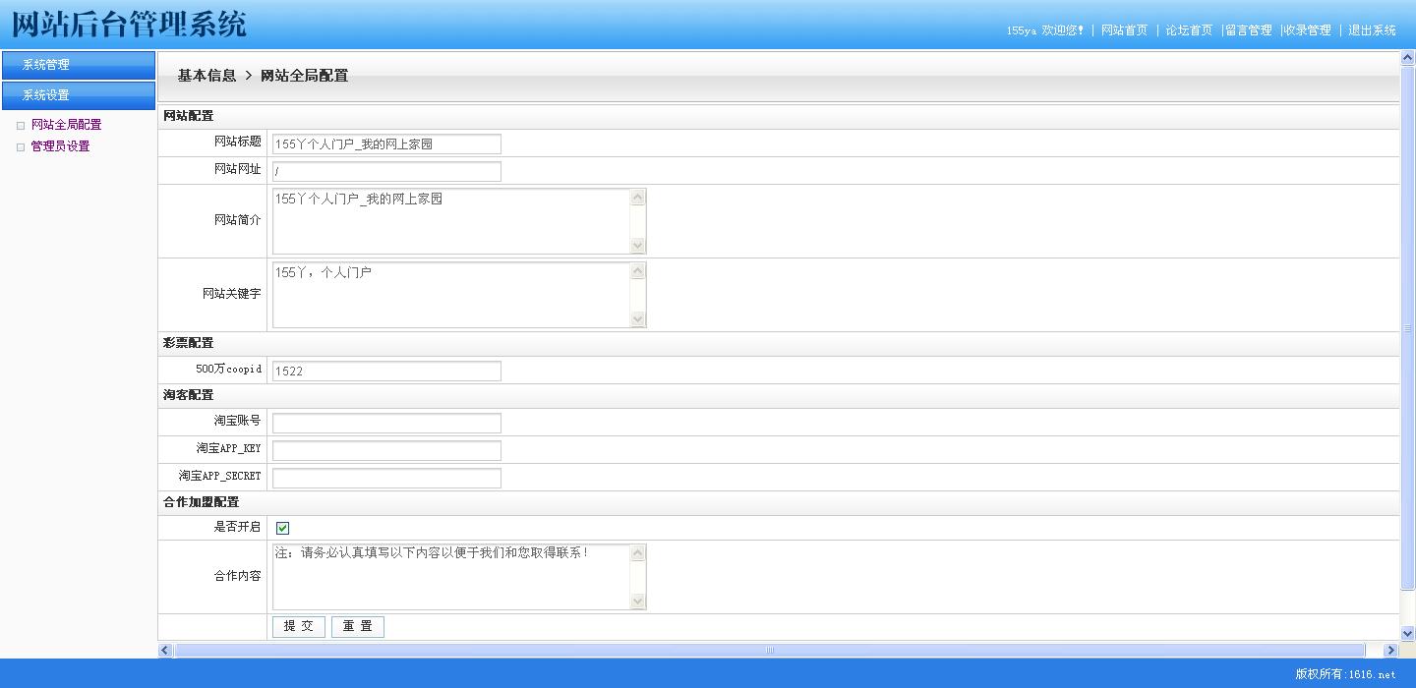Click the 重置 reset button
Image resolution: width=1416 pixels, height=688 pixels.
click(x=358, y=626)
